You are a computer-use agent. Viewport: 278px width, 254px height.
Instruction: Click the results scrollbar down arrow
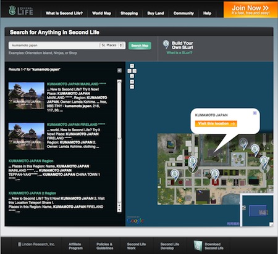click(119, 210)
